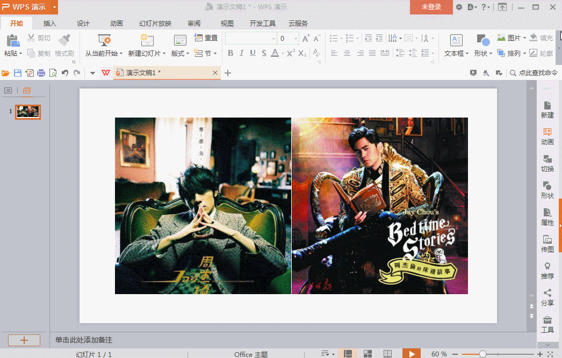This screenshot has height=358, width=562.
Task: Toggle bold formatting
Action: click(x=230, y=53)
